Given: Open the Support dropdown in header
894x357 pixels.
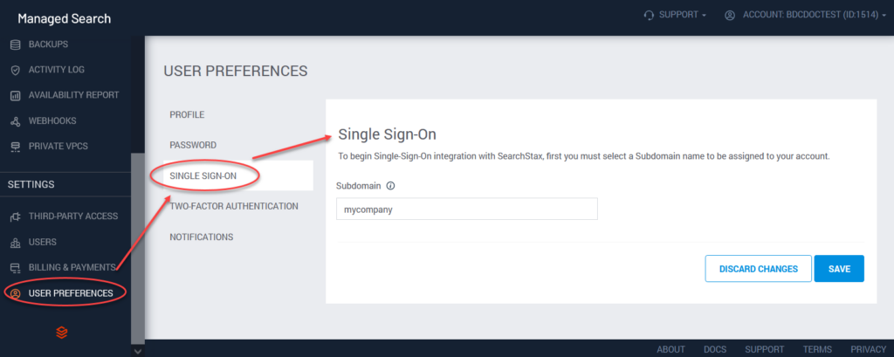Looking at the screenshot, I should 675,16.
